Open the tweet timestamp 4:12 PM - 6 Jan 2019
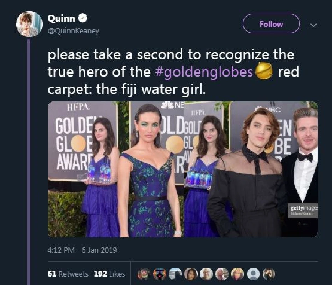332x285 pixels. [x=82, y=250]
